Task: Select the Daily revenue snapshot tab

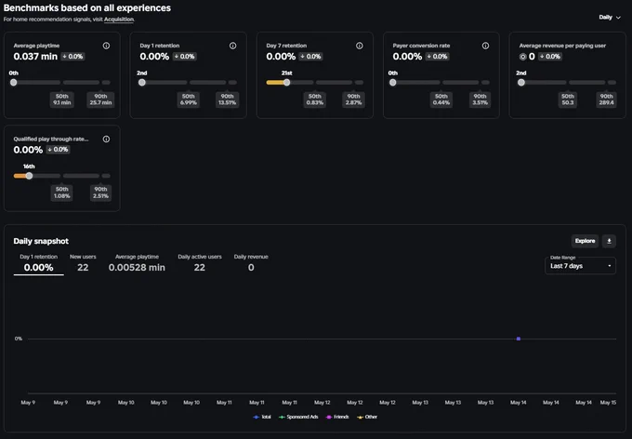Action: (251, 263)
